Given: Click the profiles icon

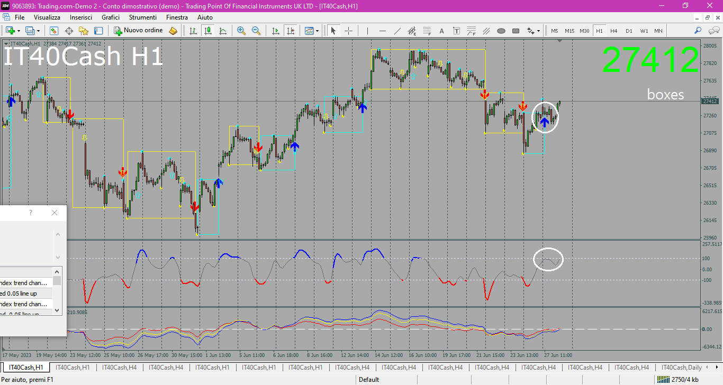Looking at the screenshot, I should coord(30,31).
